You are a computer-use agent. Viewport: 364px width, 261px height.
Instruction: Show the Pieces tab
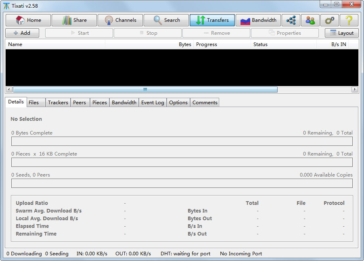point(100,103)
